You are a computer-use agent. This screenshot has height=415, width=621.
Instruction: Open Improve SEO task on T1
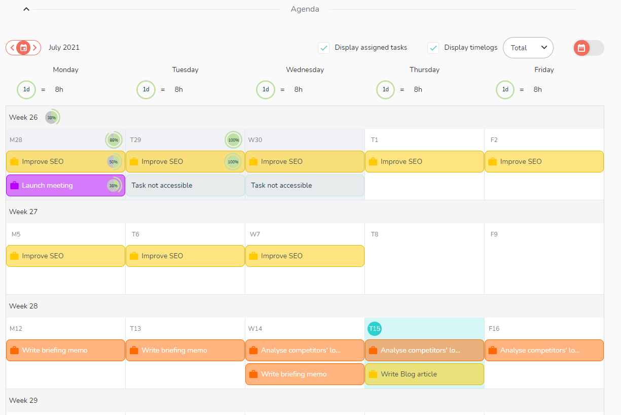pos(424,161)
